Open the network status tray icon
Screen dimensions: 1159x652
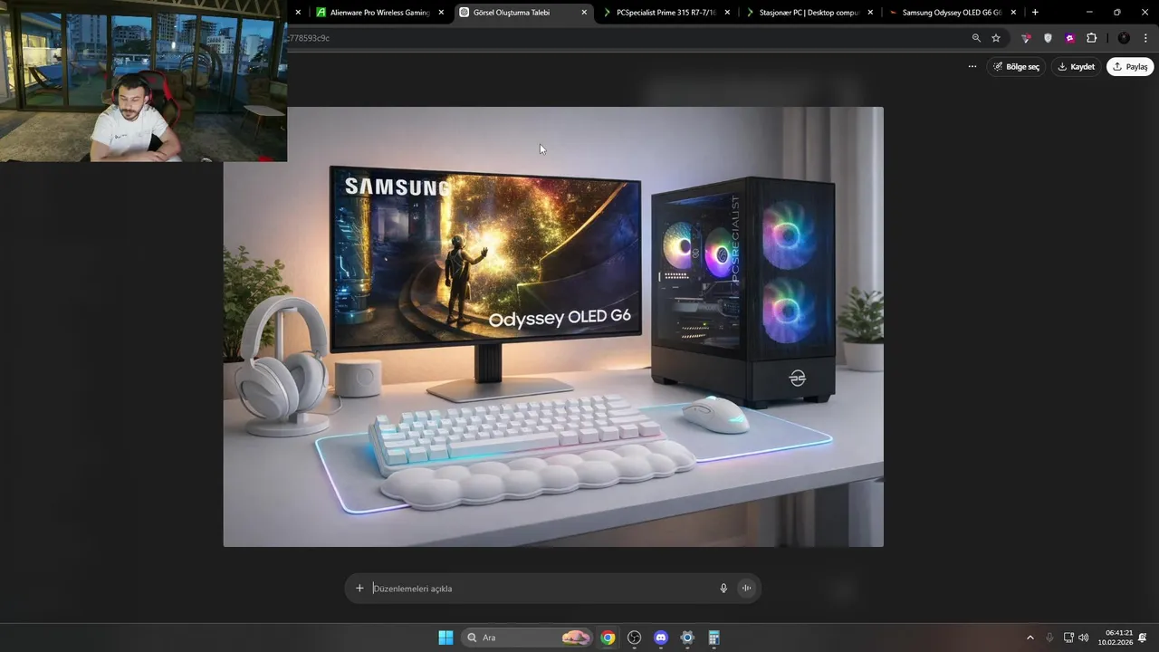[1068, 638]
